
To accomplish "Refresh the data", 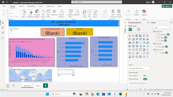I will tap(77, 12).
